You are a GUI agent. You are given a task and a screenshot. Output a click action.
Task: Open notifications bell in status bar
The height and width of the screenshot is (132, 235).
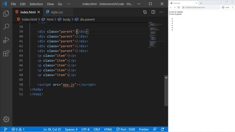[x=162, y=129]
